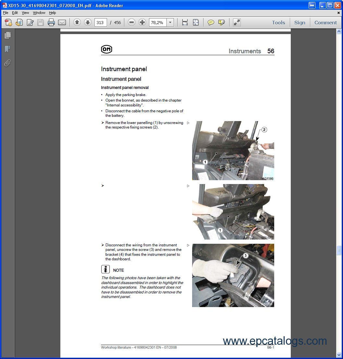The height and width of the screenshot is (359, 343).
Task: Click the Adobe Reader title bar icon
Action: point(5,5)
